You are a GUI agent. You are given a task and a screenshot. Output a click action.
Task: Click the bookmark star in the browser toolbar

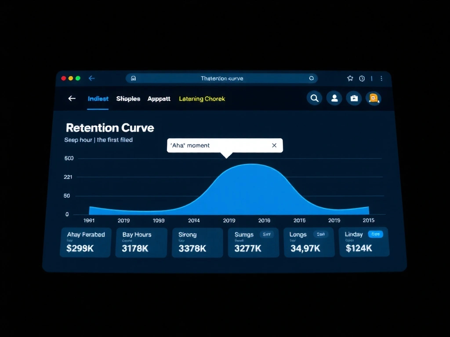[x=350, y=78]
